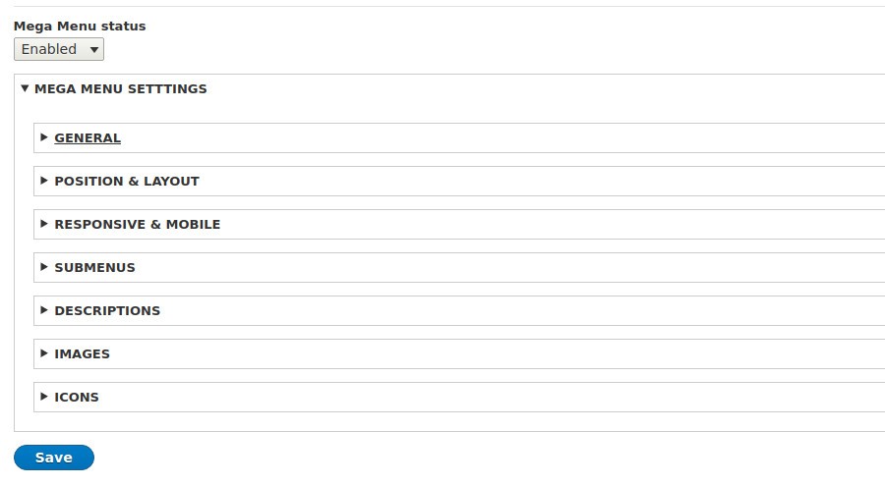This screenshot has width=885, height=485.
Task: Click the Responsive & Mobile disclosure triangle
Action: click(x=44, y=224)
